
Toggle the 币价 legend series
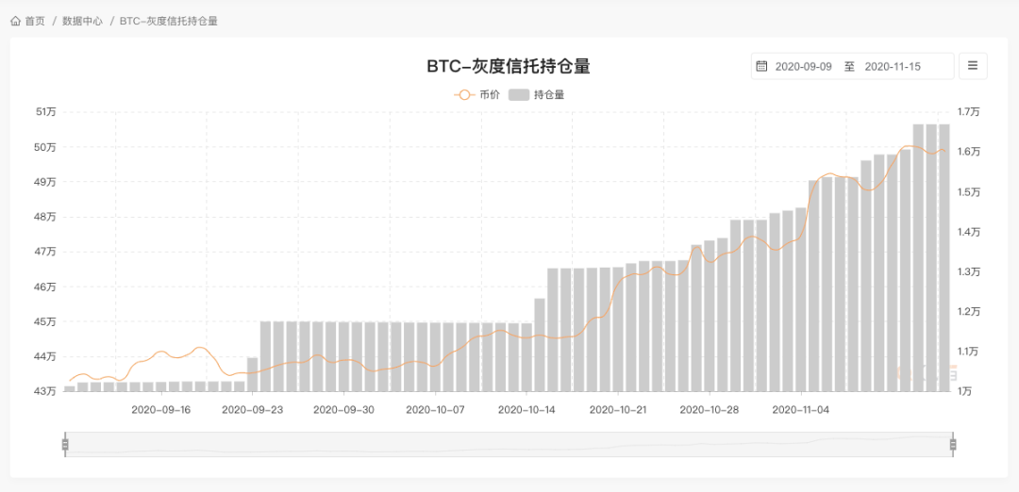(x=477, y=95)
